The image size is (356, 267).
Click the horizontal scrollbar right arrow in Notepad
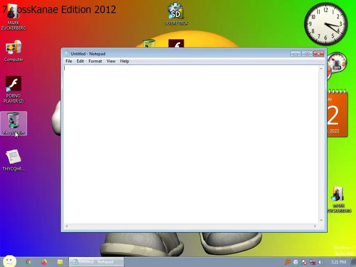pyautogui.click(x=315, y=226)
